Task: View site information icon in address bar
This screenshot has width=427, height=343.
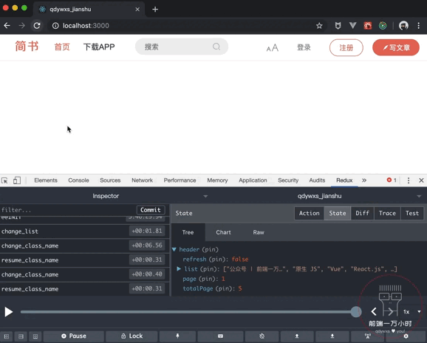Action: pyautogui.click(x=55, y=26)
